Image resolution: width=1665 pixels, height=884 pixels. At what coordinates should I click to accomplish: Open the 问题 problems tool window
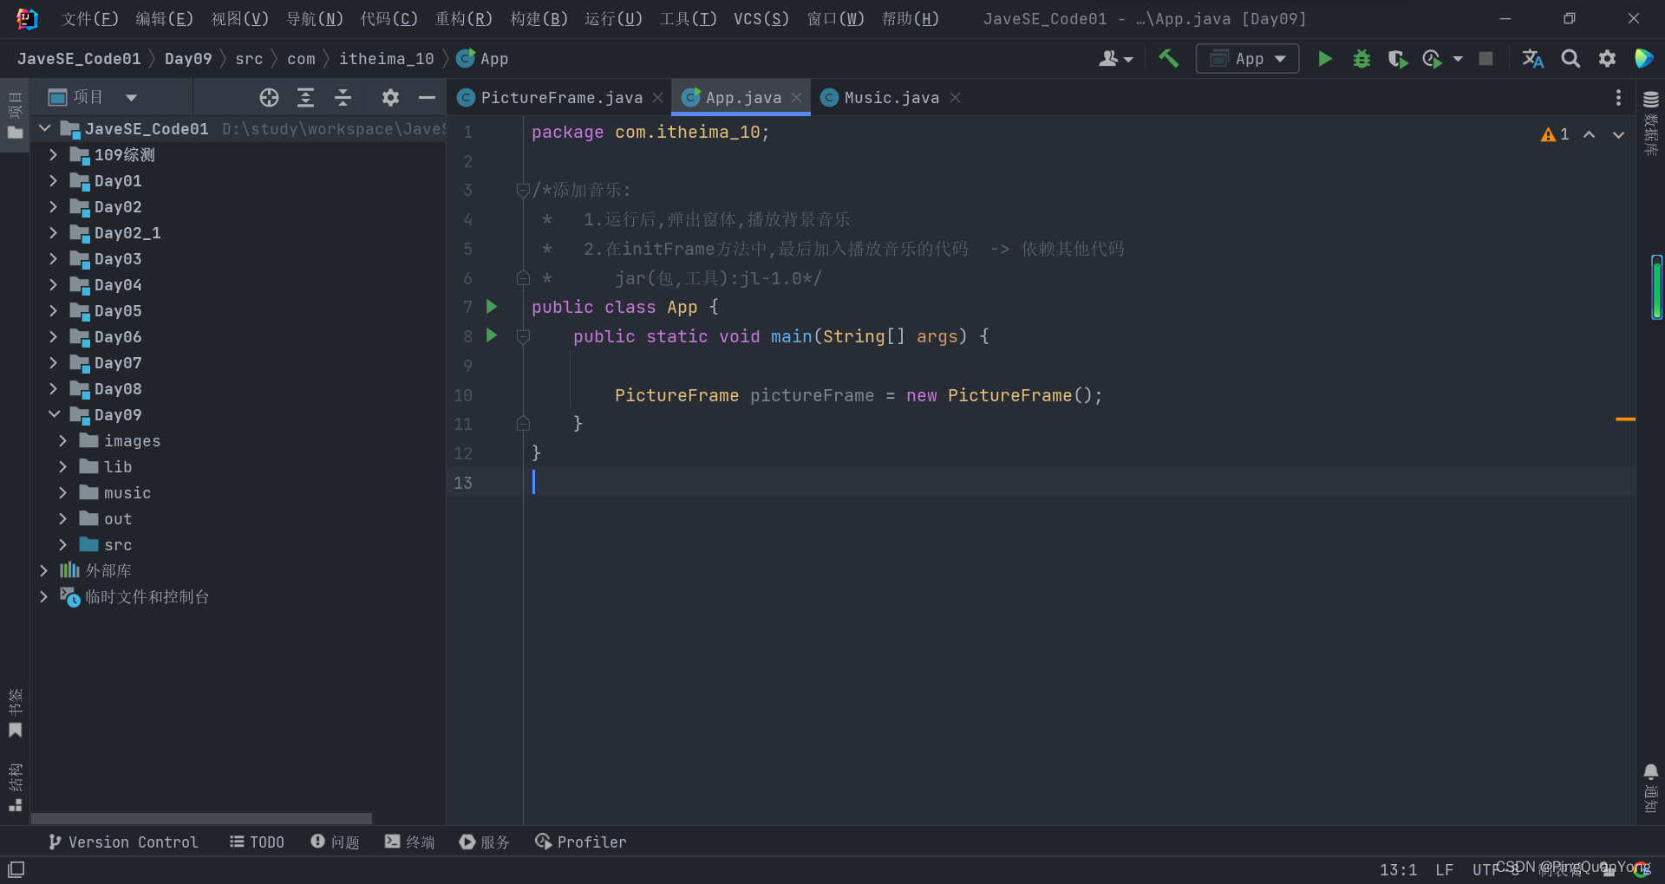coord(335,842)
